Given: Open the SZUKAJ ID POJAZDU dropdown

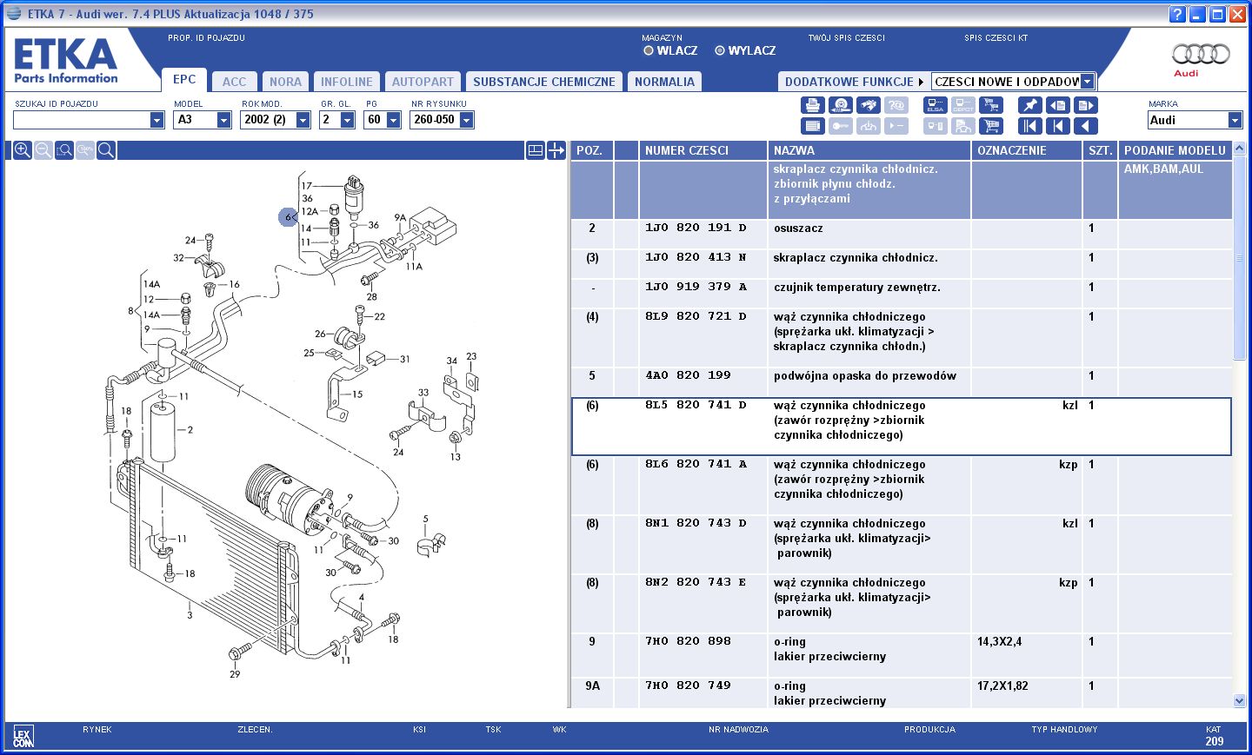Looking at the screenshot, I should (x=156, y=120).
